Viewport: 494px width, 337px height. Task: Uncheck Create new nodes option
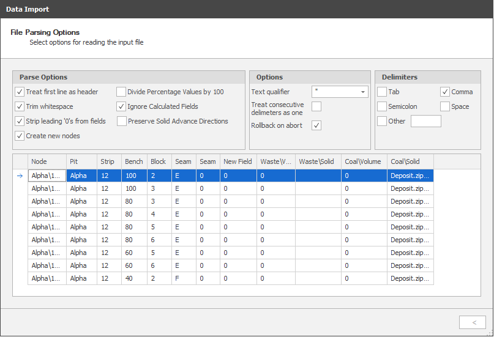(20, 136)
